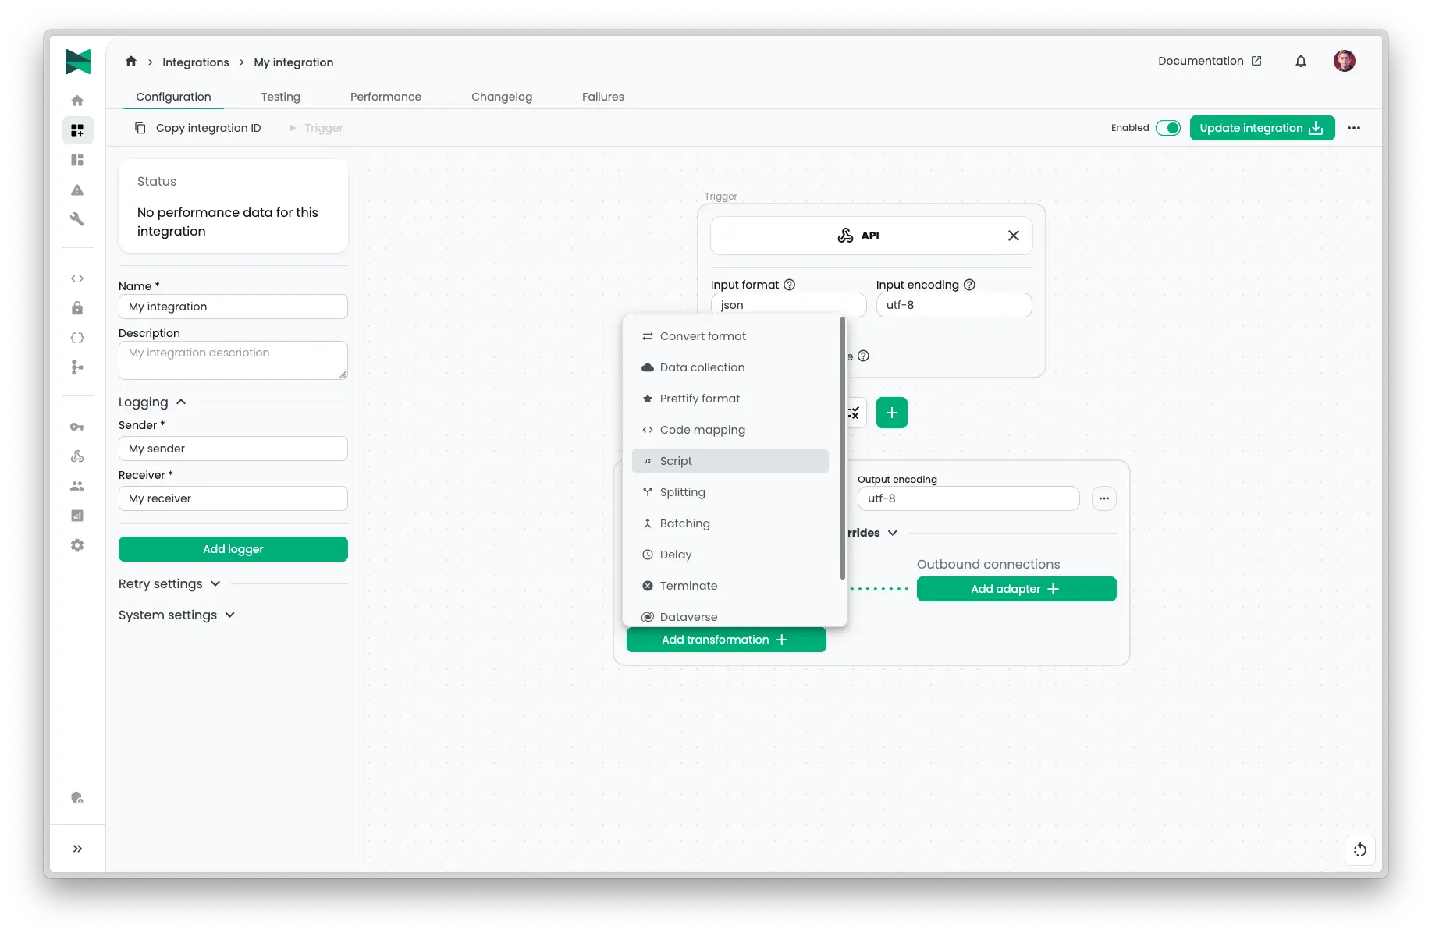Click Add adapter under Outbound connections
1432x936 pixels.
[1015, 589]
